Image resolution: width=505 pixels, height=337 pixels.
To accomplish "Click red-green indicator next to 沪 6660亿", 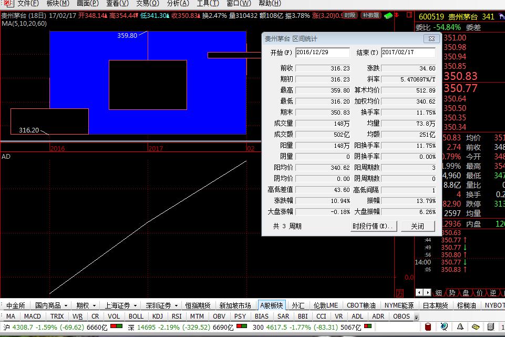I will pyautogui.click(x=117, y=326).
